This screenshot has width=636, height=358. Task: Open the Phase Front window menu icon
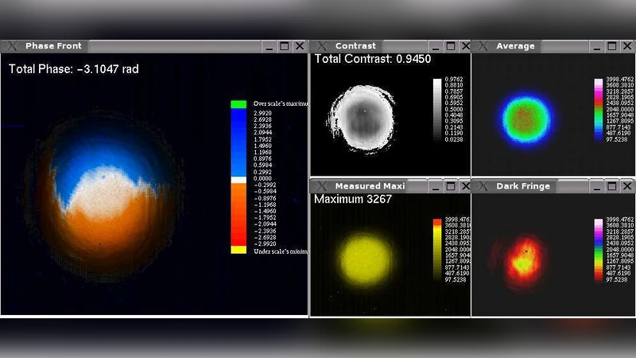[x=11, y=46]
